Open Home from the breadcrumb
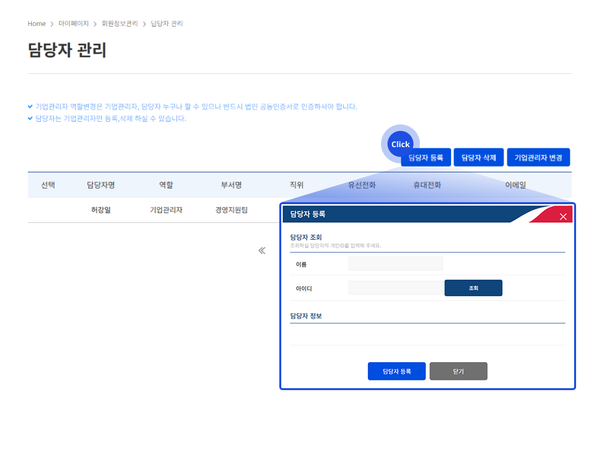 click(36, 24)
